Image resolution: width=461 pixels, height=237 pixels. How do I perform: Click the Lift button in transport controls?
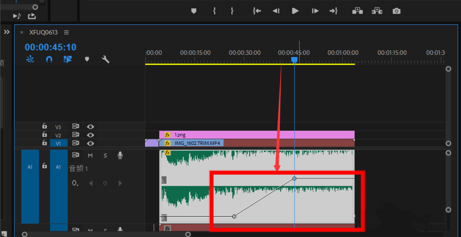[357, 11]
